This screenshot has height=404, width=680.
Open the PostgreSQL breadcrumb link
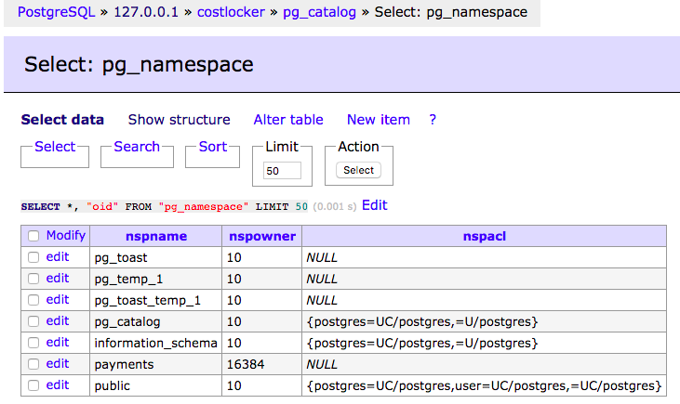pos(56,12)
